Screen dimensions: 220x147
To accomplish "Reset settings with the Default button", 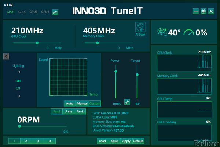I will point(138,141).
